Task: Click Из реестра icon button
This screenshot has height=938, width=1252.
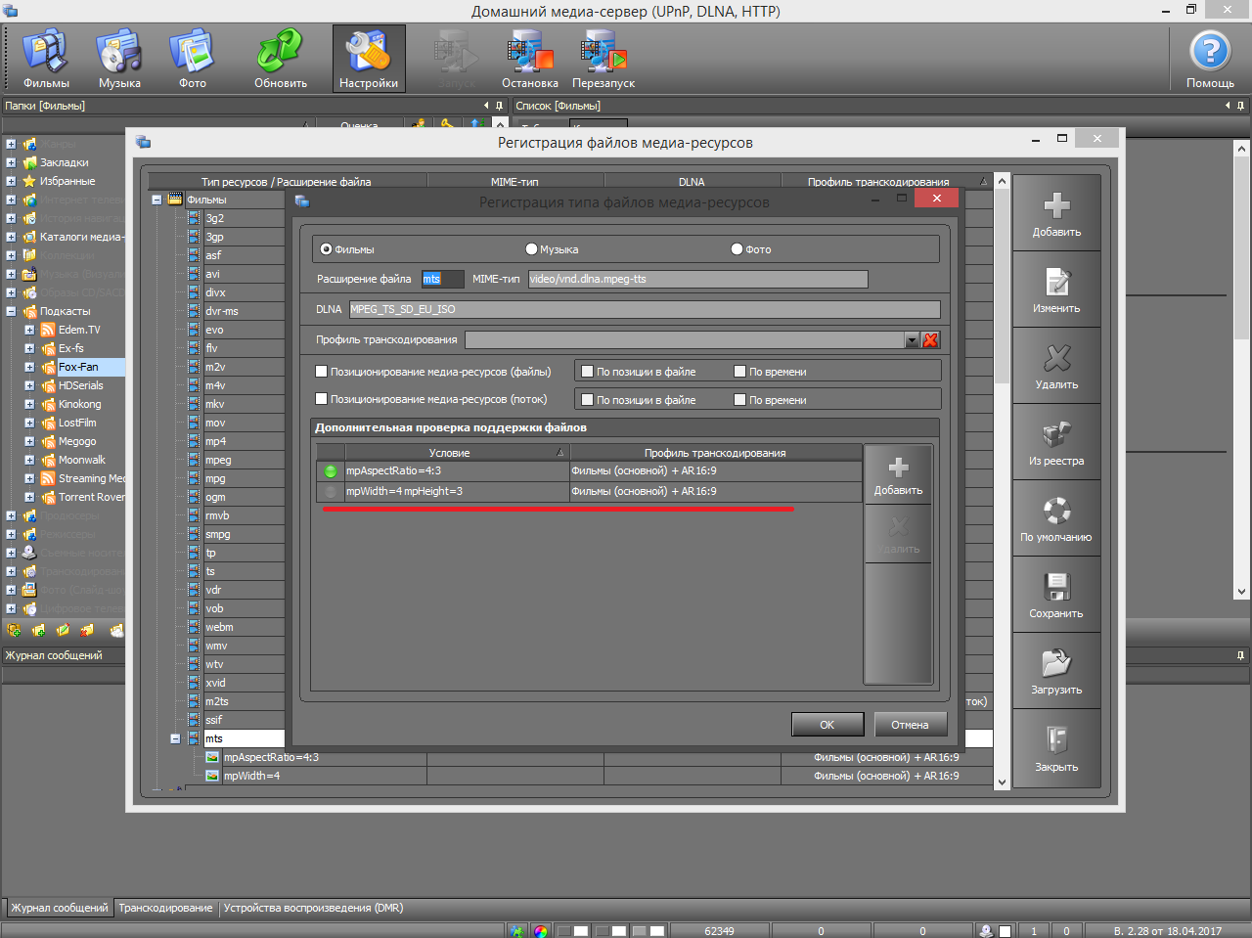Action: (x=1056, y=441)
